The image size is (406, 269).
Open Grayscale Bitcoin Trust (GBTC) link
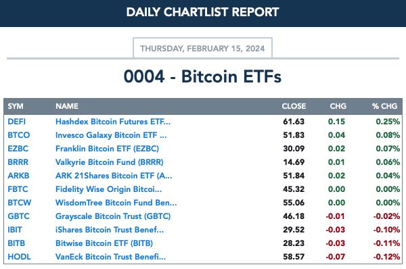coord(113,216)
